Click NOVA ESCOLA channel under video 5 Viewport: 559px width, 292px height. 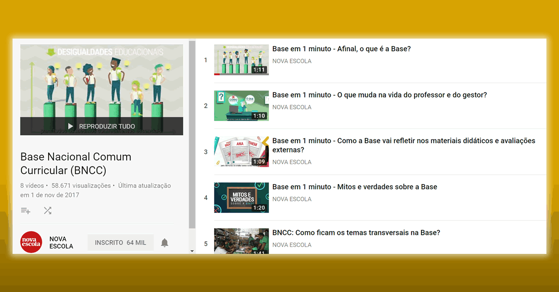click(292, 245)
